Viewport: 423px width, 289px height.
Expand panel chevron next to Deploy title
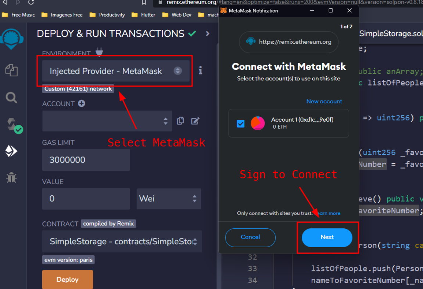(207, 33)
